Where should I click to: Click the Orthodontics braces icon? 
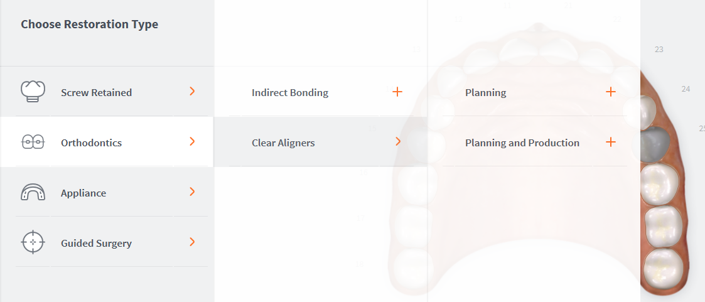(x=33, y=142)
